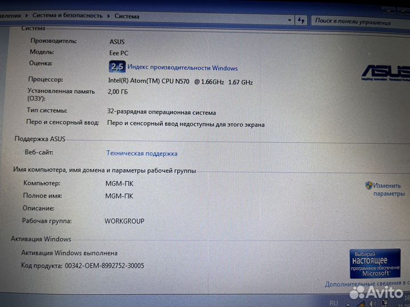Click Изменить параметры link
The height and width of the screenshot is (307, 410).
pyautogui.click(x=389, y=189)
